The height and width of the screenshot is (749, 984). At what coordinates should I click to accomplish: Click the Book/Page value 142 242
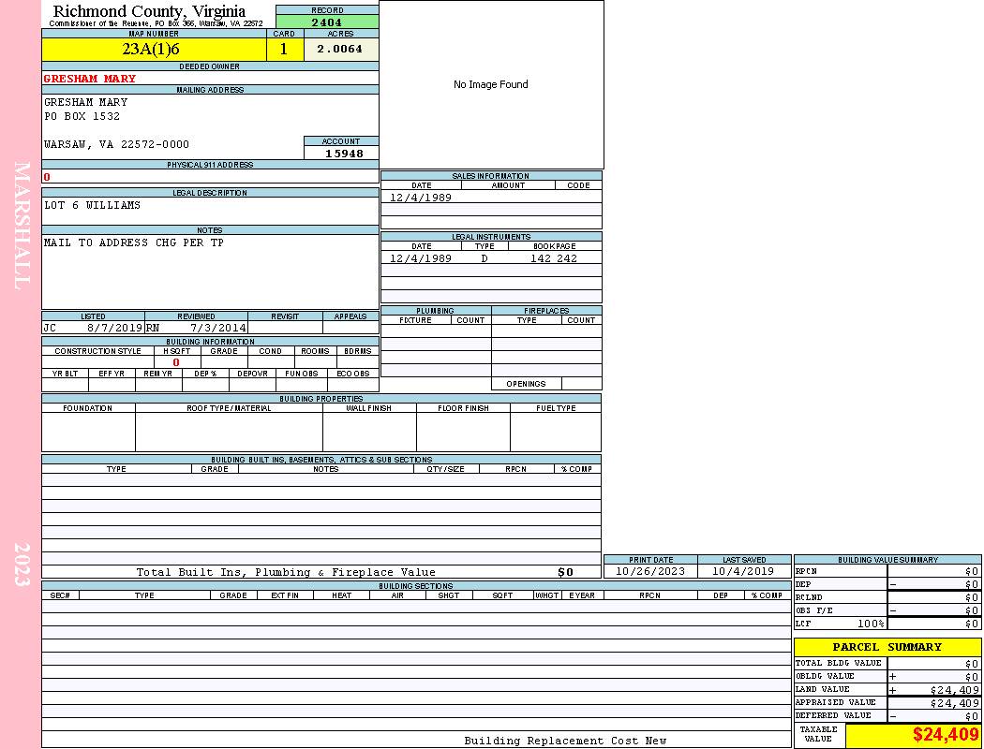554,258
